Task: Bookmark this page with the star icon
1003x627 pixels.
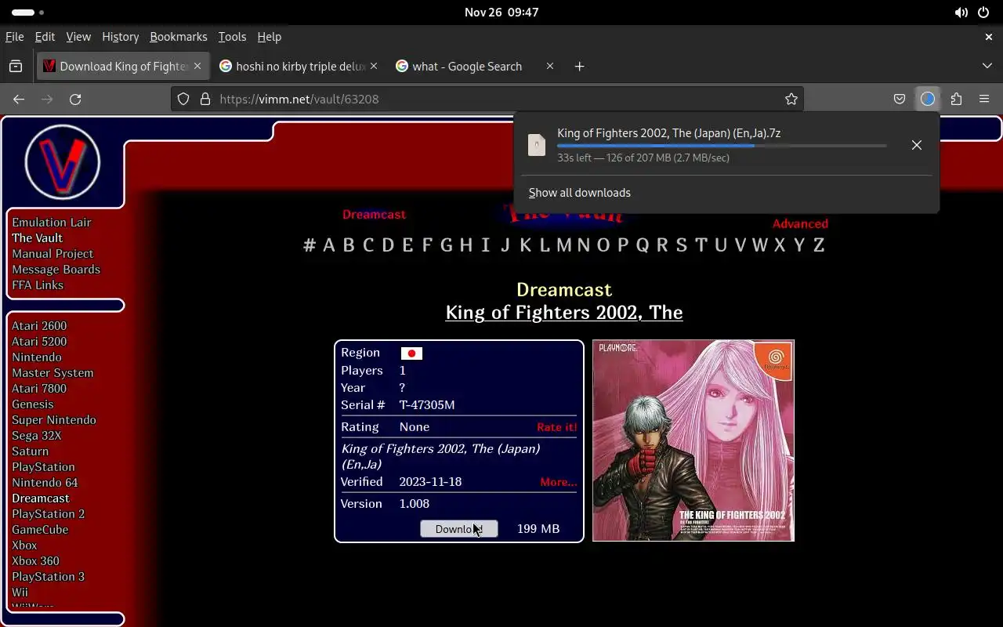Action: 791,99
